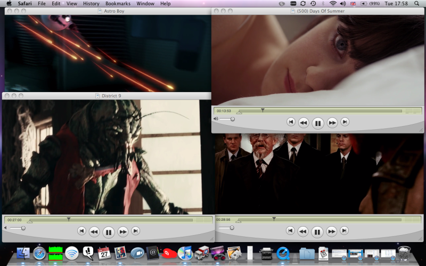Click the 00:27:00 time display
Image resolution: width=426 pixels, height=266 pixels.
click(14, 220)
